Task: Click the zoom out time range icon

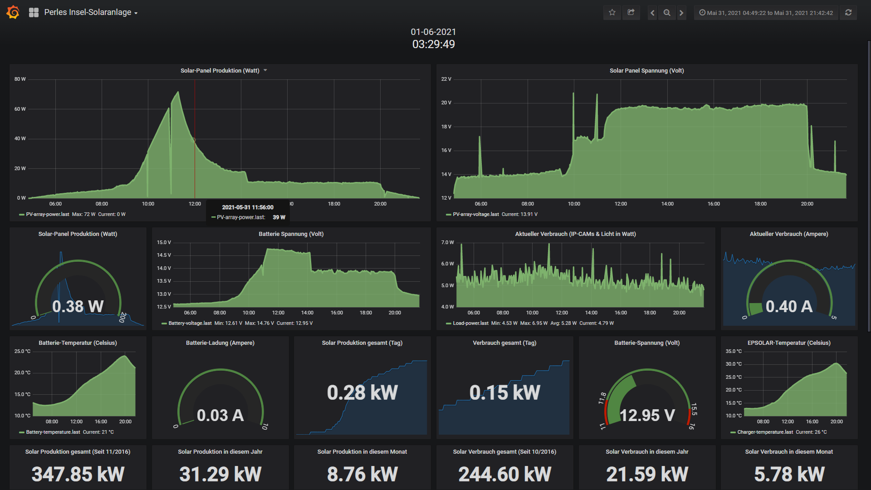Action: pos(667,13)
